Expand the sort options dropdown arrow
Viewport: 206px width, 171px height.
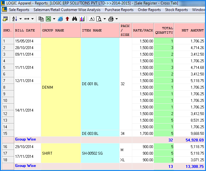coord(21,19)
